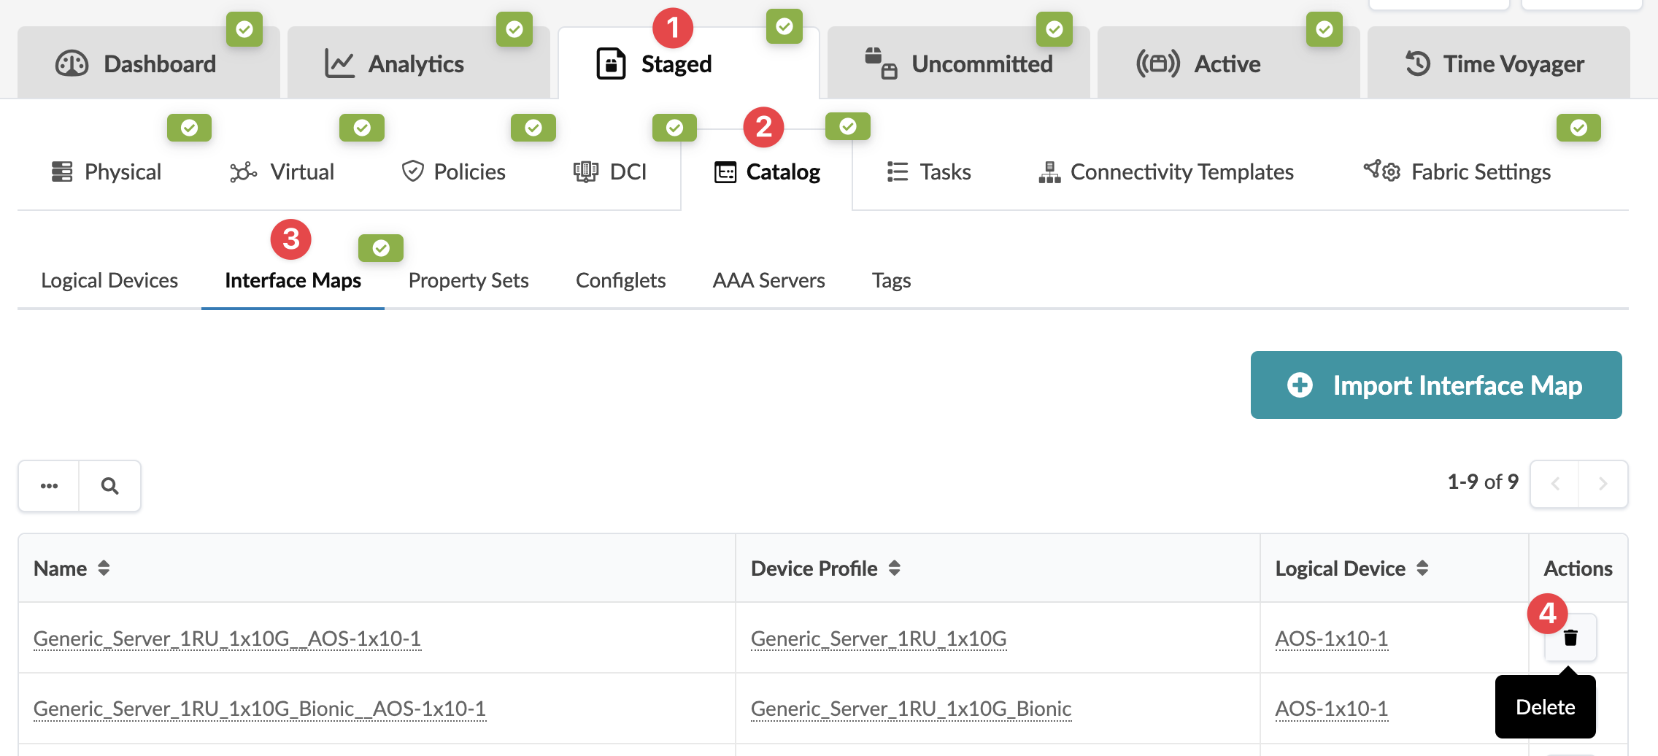Click the green check badge above Fabric Settings

[x=1578, y=128]
